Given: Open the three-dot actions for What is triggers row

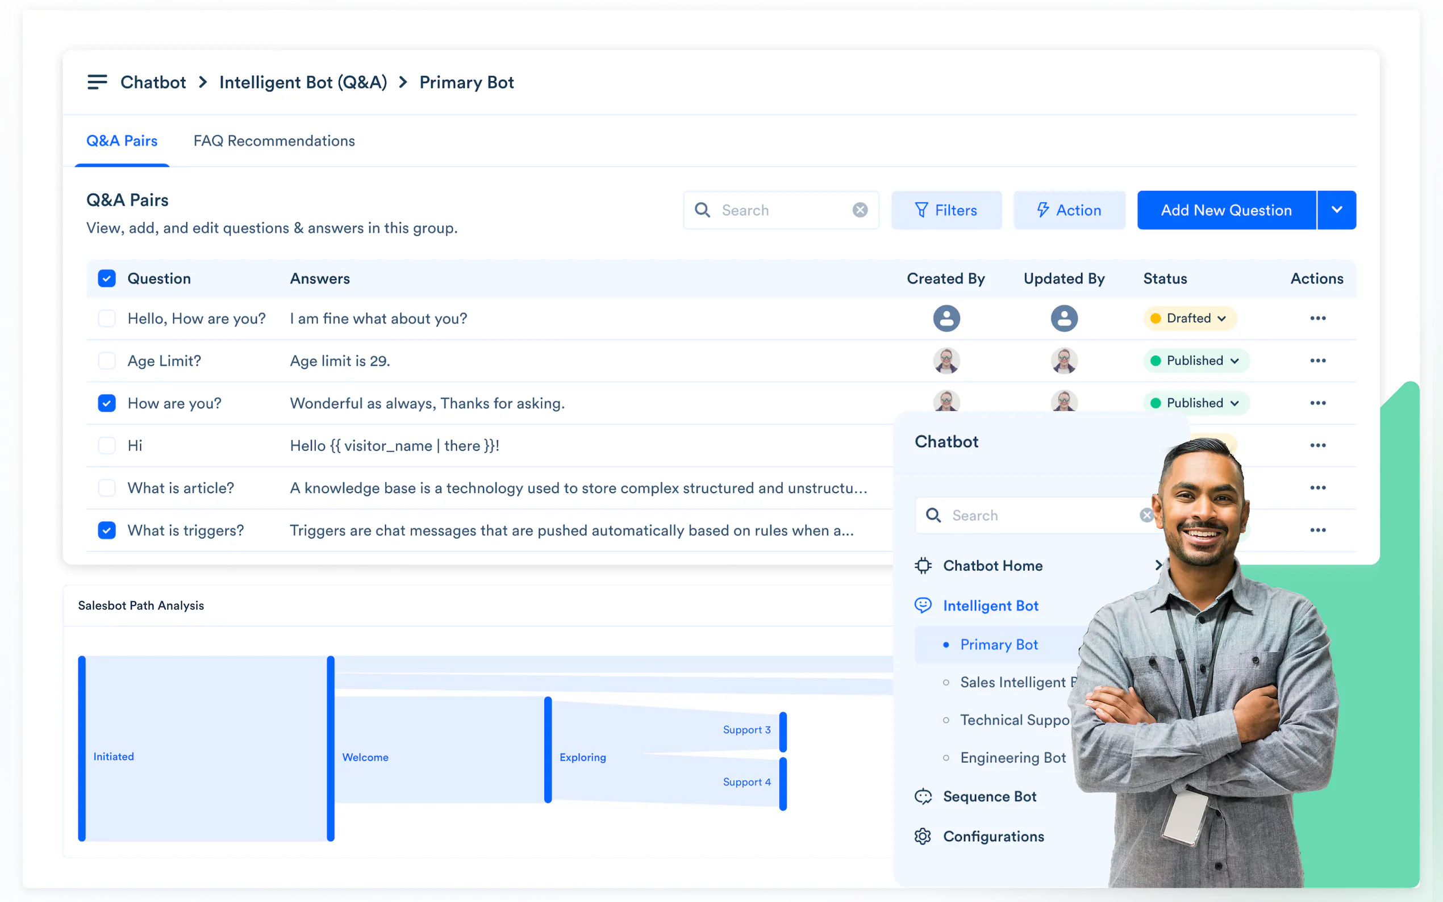Looking at the screenshot, I should click(1317, 530).
